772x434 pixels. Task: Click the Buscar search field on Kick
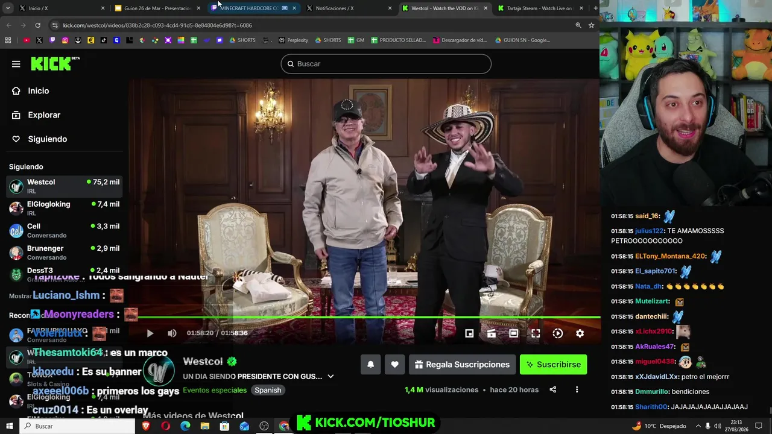pyautogui.click(x=386, y=64)
